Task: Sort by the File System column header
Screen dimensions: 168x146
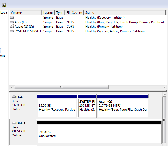Action: [74, 13]
